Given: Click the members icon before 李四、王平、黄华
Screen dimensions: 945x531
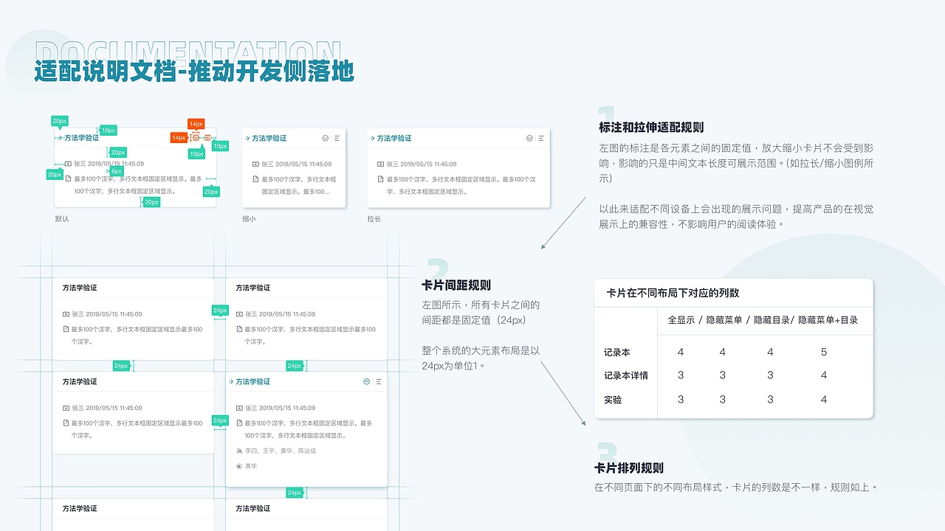Looking at the screenshot, I should tap(239, 451).
